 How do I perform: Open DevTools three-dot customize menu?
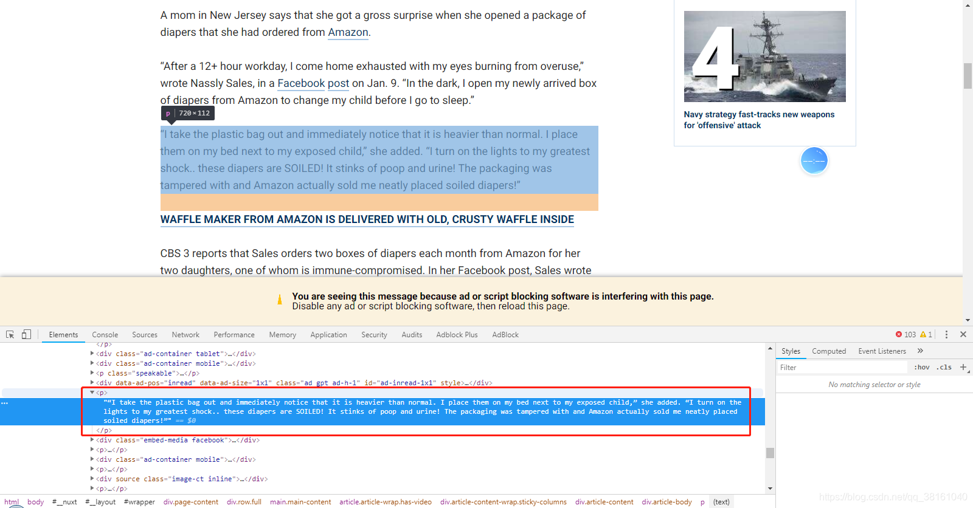point(946,334)
